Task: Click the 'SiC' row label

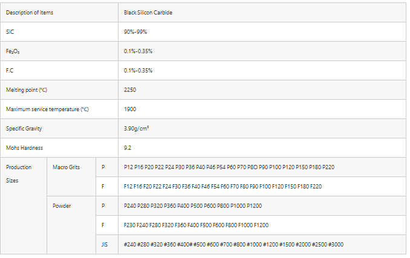Action: tap(10, 31)
